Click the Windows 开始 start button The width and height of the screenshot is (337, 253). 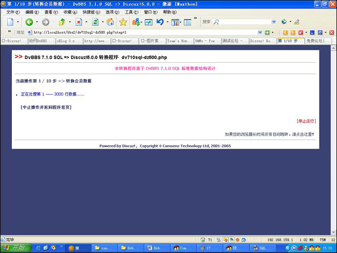coord(16,248)
